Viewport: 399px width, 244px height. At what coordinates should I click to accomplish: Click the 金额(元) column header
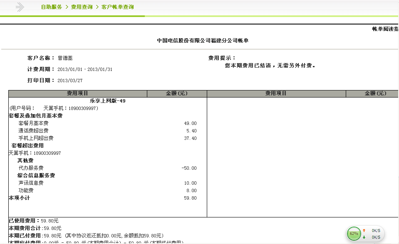(177, 93)
